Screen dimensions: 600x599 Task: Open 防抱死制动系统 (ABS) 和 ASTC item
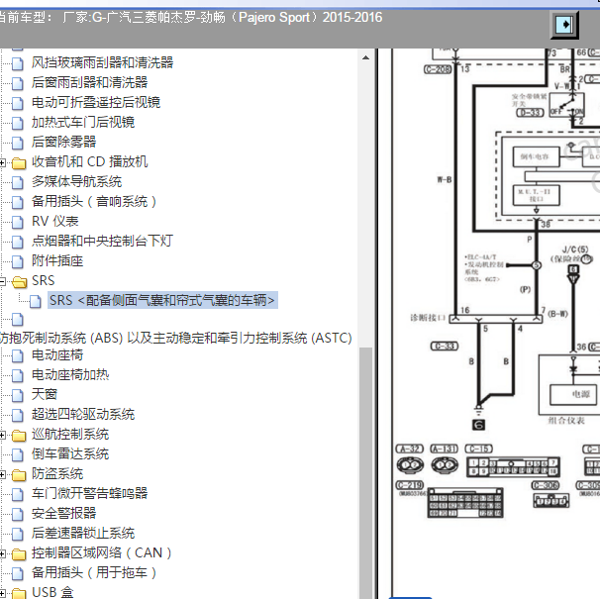click(x=175, y=339)
